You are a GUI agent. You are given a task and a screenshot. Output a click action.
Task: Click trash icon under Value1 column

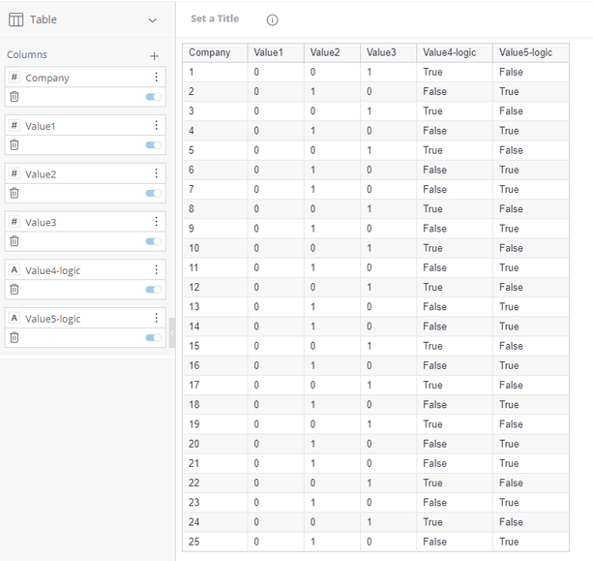(x=14, y=145)
